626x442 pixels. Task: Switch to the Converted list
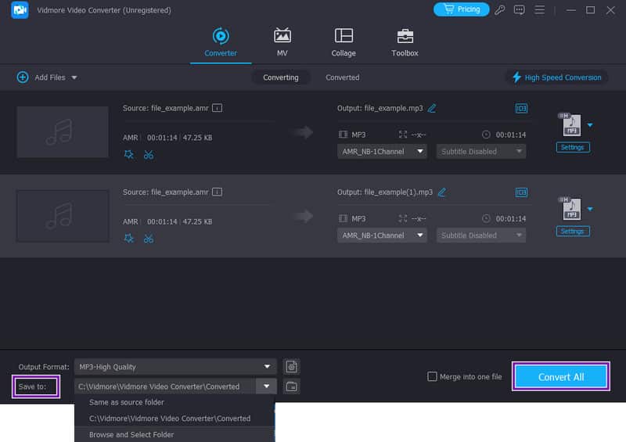point(343,77)
